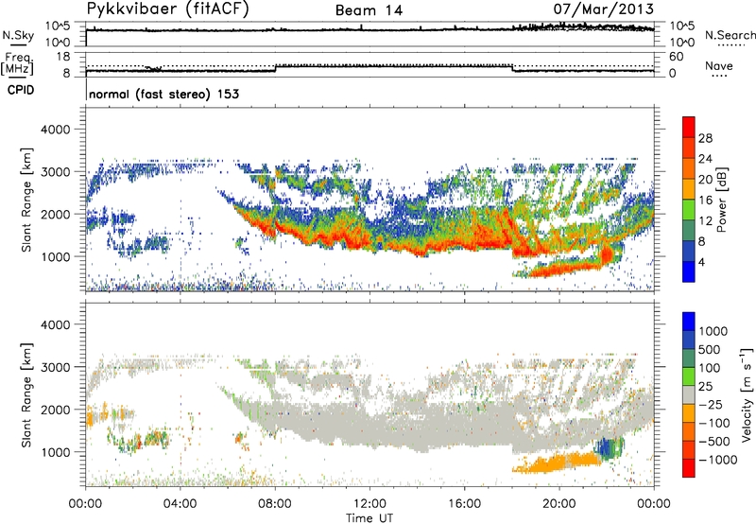
Task: Click the red high-power band near 12:00
Action: [x=359, y=240]
